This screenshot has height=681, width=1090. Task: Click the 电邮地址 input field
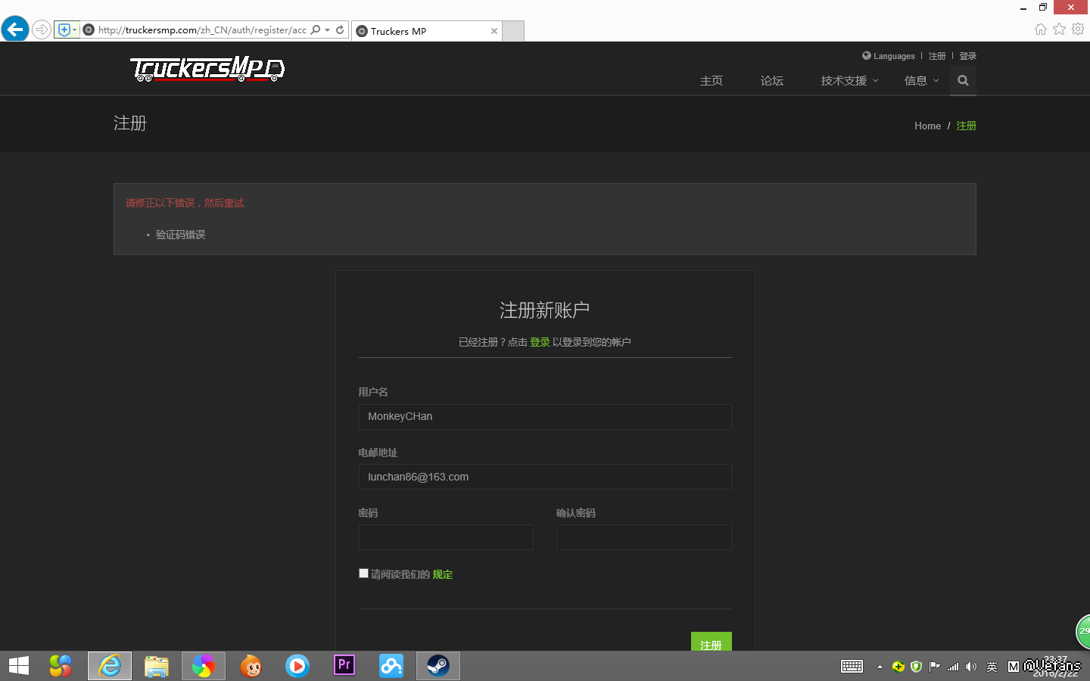[545, 477]
